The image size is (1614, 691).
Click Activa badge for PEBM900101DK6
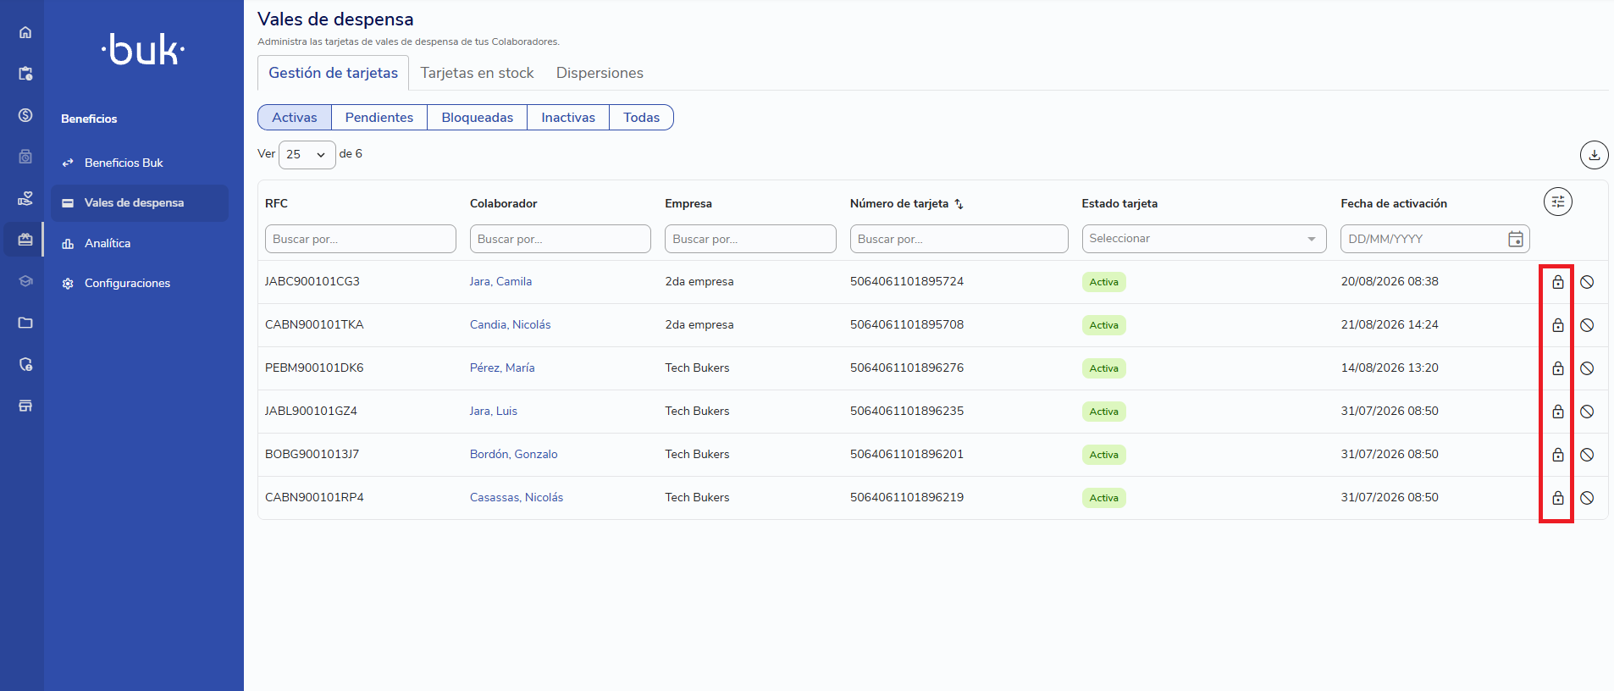pos(1104,368)
